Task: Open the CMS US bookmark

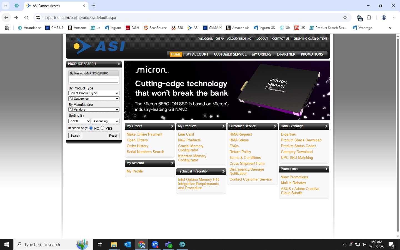Action: click(x=54, y=28)
